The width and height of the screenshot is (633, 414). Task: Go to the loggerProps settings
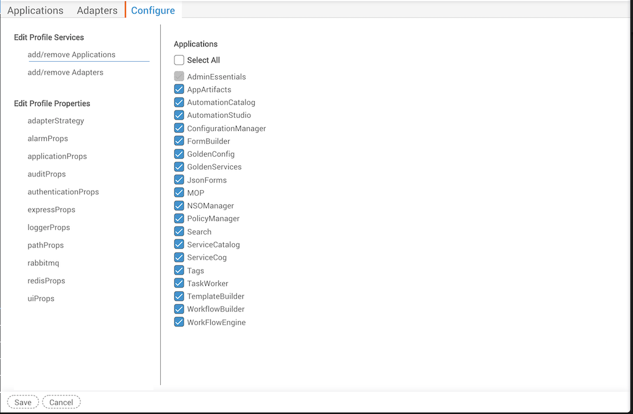tap(49, 228)
